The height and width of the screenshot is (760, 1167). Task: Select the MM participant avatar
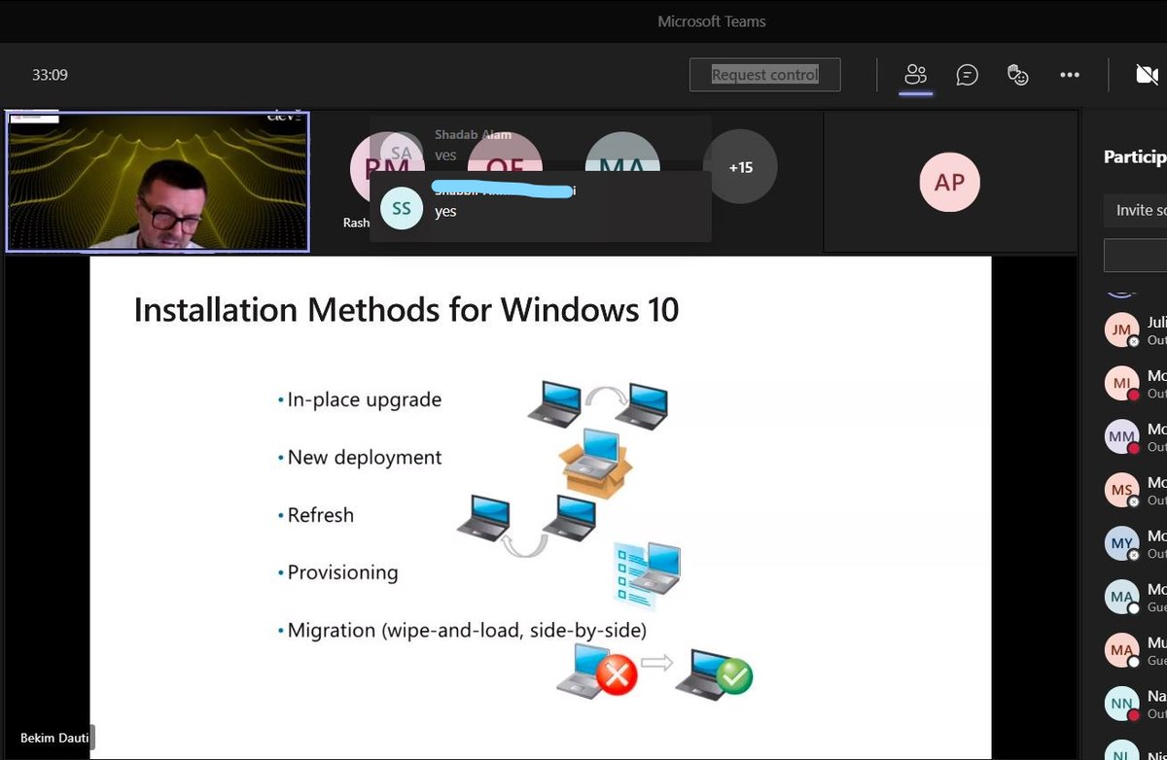point(1122,436)
